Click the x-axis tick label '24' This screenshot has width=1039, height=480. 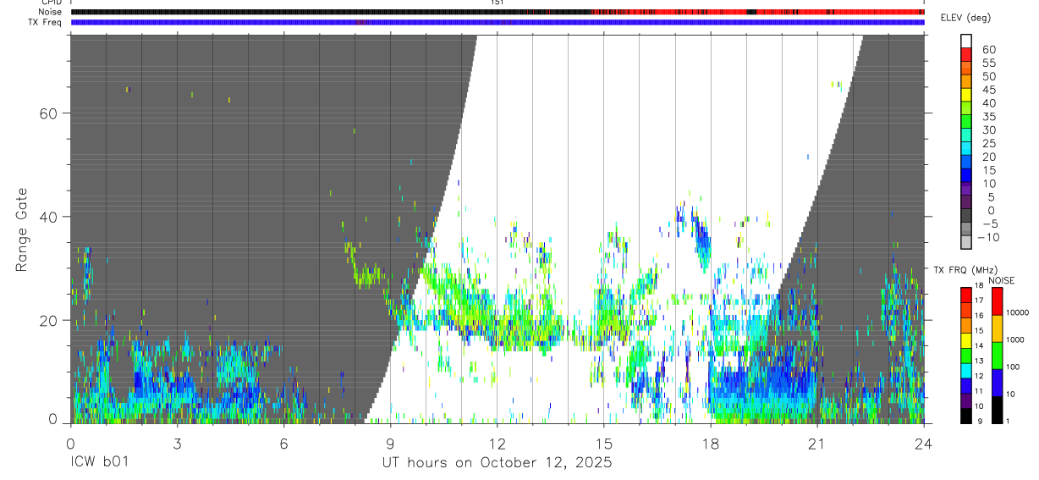pos(923,443)
